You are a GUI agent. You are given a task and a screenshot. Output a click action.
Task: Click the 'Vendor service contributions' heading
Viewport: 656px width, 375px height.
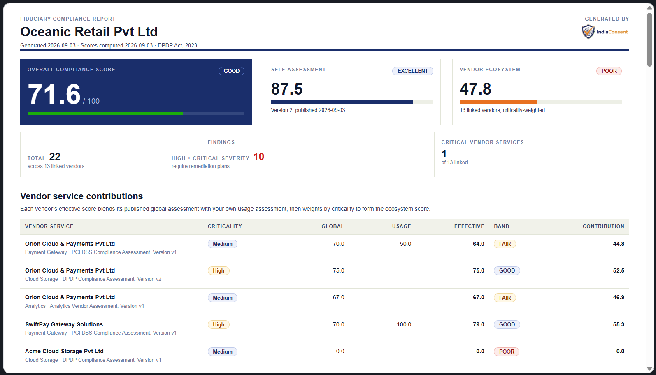tap(81, 196)
